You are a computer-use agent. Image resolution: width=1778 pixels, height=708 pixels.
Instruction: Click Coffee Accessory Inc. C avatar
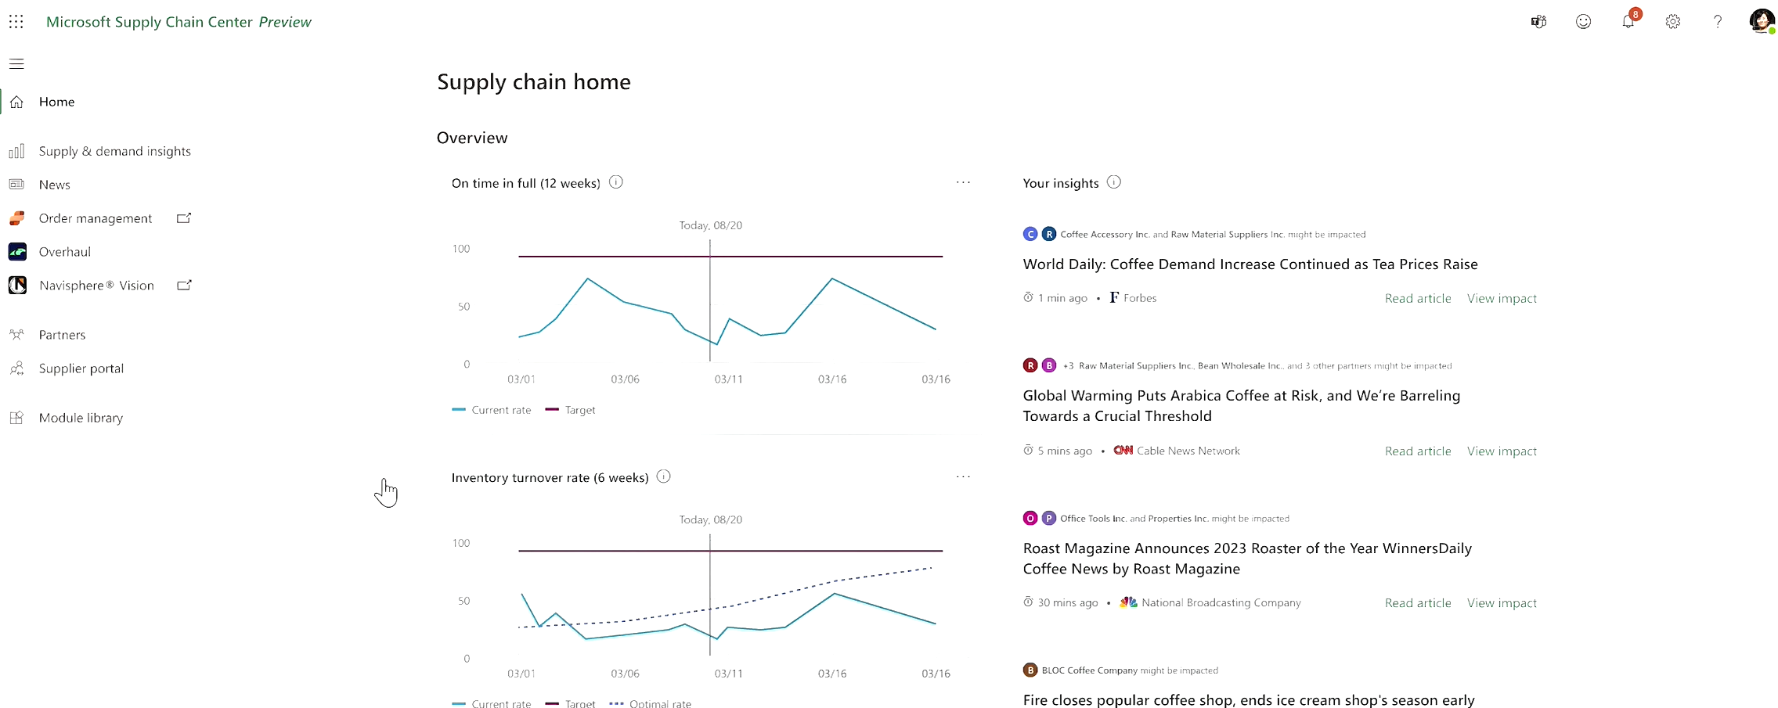[x=1030, y=234]
